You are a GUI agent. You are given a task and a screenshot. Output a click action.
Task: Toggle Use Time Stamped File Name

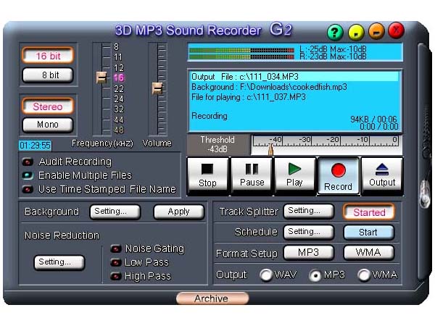(28, 189)
